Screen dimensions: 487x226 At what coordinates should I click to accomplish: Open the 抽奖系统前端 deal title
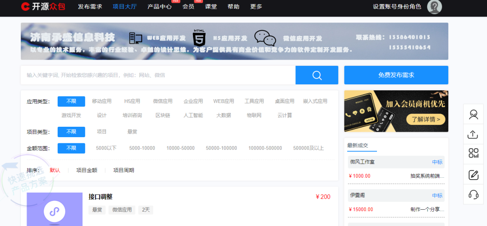click(427, 176)
